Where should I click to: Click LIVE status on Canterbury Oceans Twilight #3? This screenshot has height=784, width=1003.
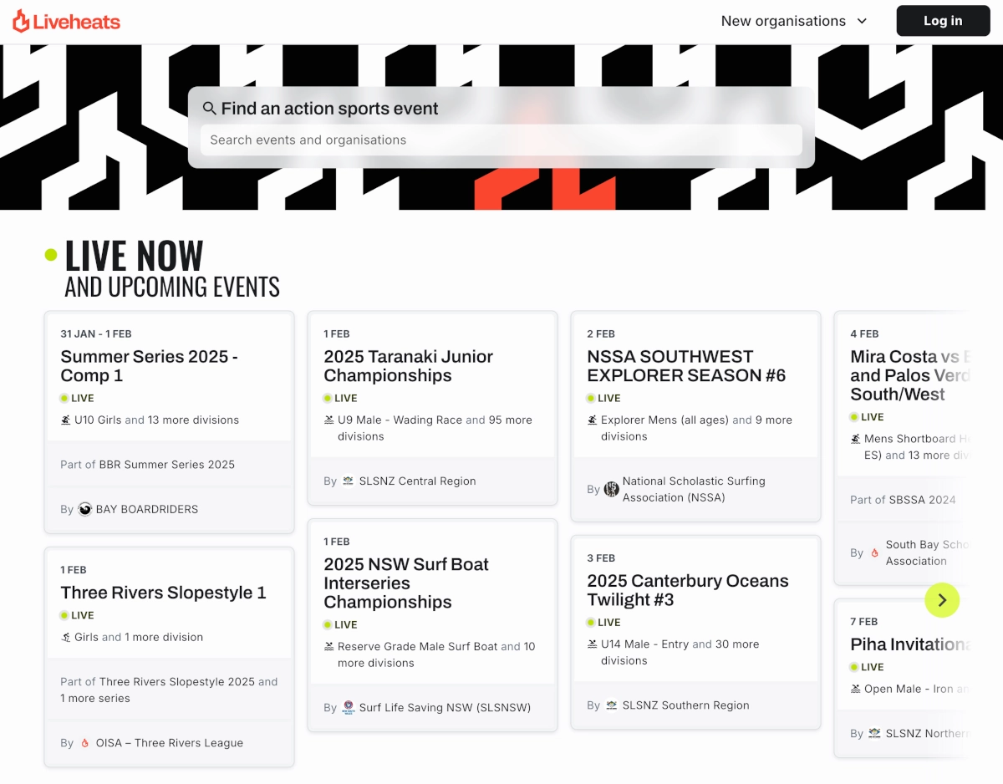603,623
